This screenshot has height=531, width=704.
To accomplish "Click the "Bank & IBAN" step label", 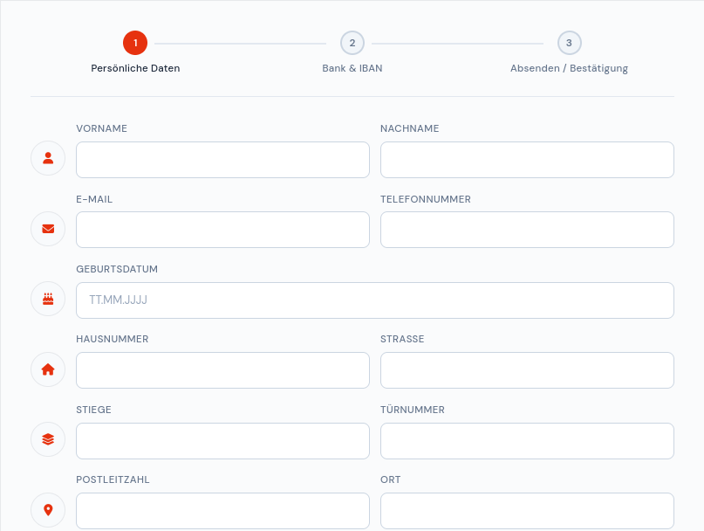I will [x=352, y=68].
